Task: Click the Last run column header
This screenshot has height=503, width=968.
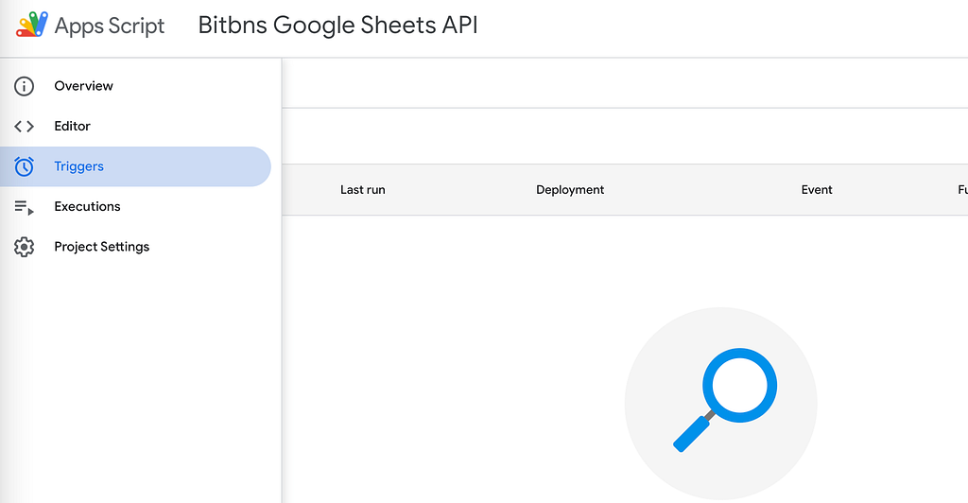Action: coord(362,190)
